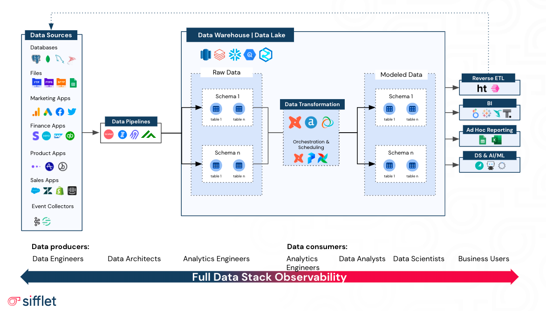Click table 1 icon in Raw Data Schema 1
This screenshot has height=311, width=546.
click(x=216, y=109)
